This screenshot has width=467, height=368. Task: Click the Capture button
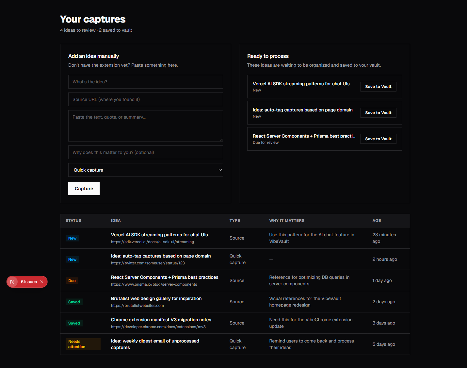pyautogui.click(x=84, y=189)
